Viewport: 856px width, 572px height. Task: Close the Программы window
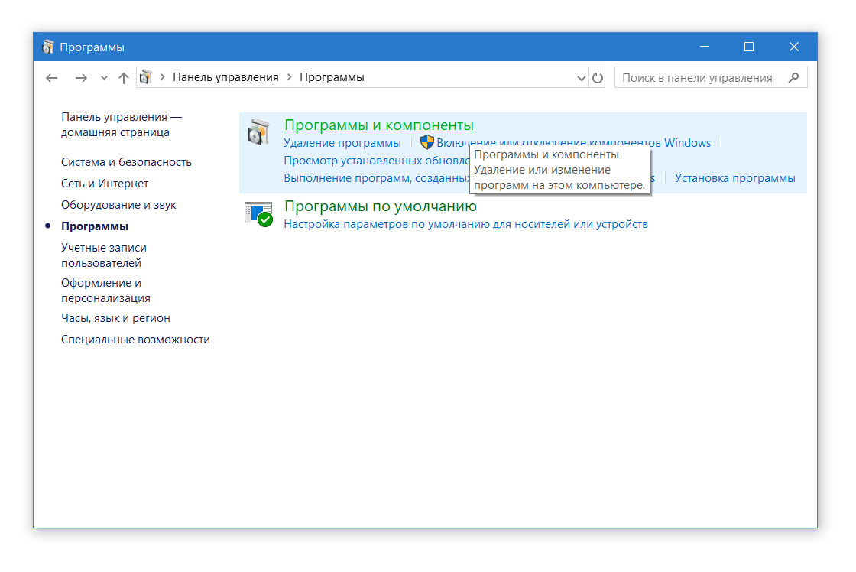794,47
